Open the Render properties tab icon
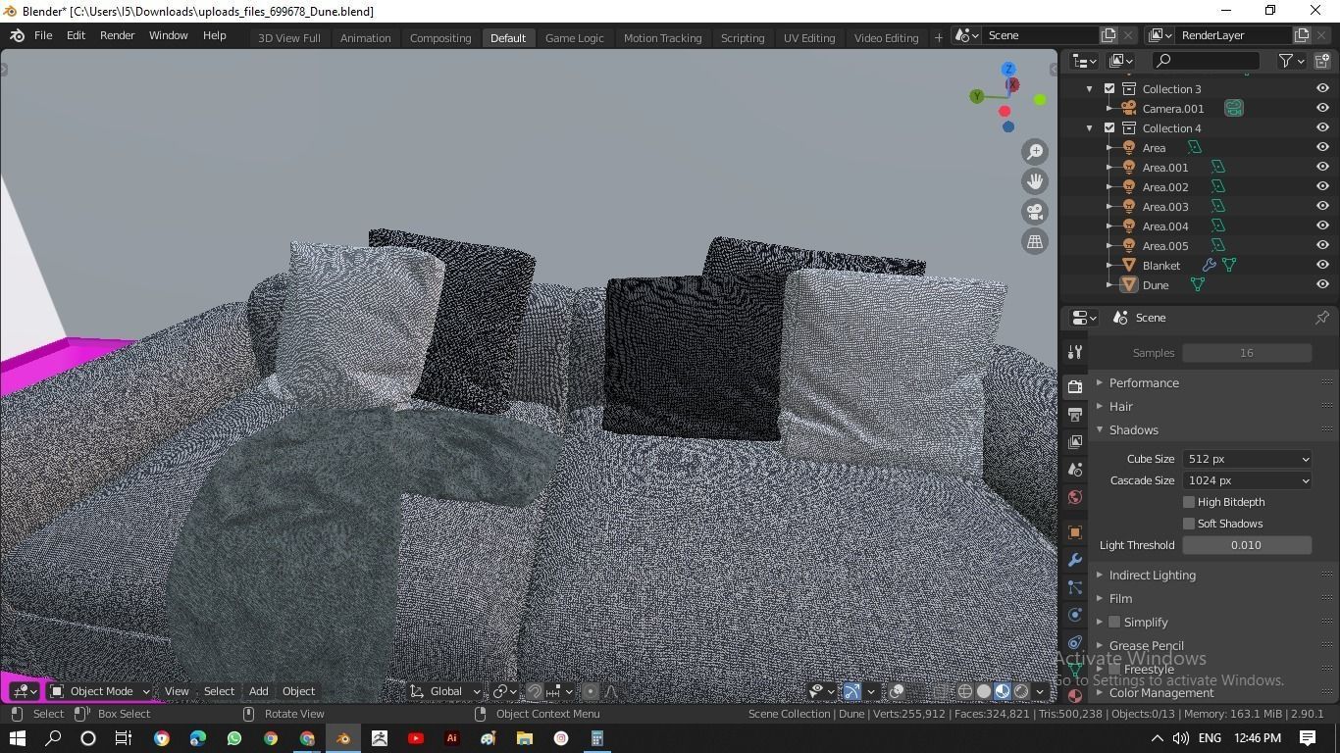This screenshot has width=1340, height=753. pyautogui.click(x=1075, y=386)
